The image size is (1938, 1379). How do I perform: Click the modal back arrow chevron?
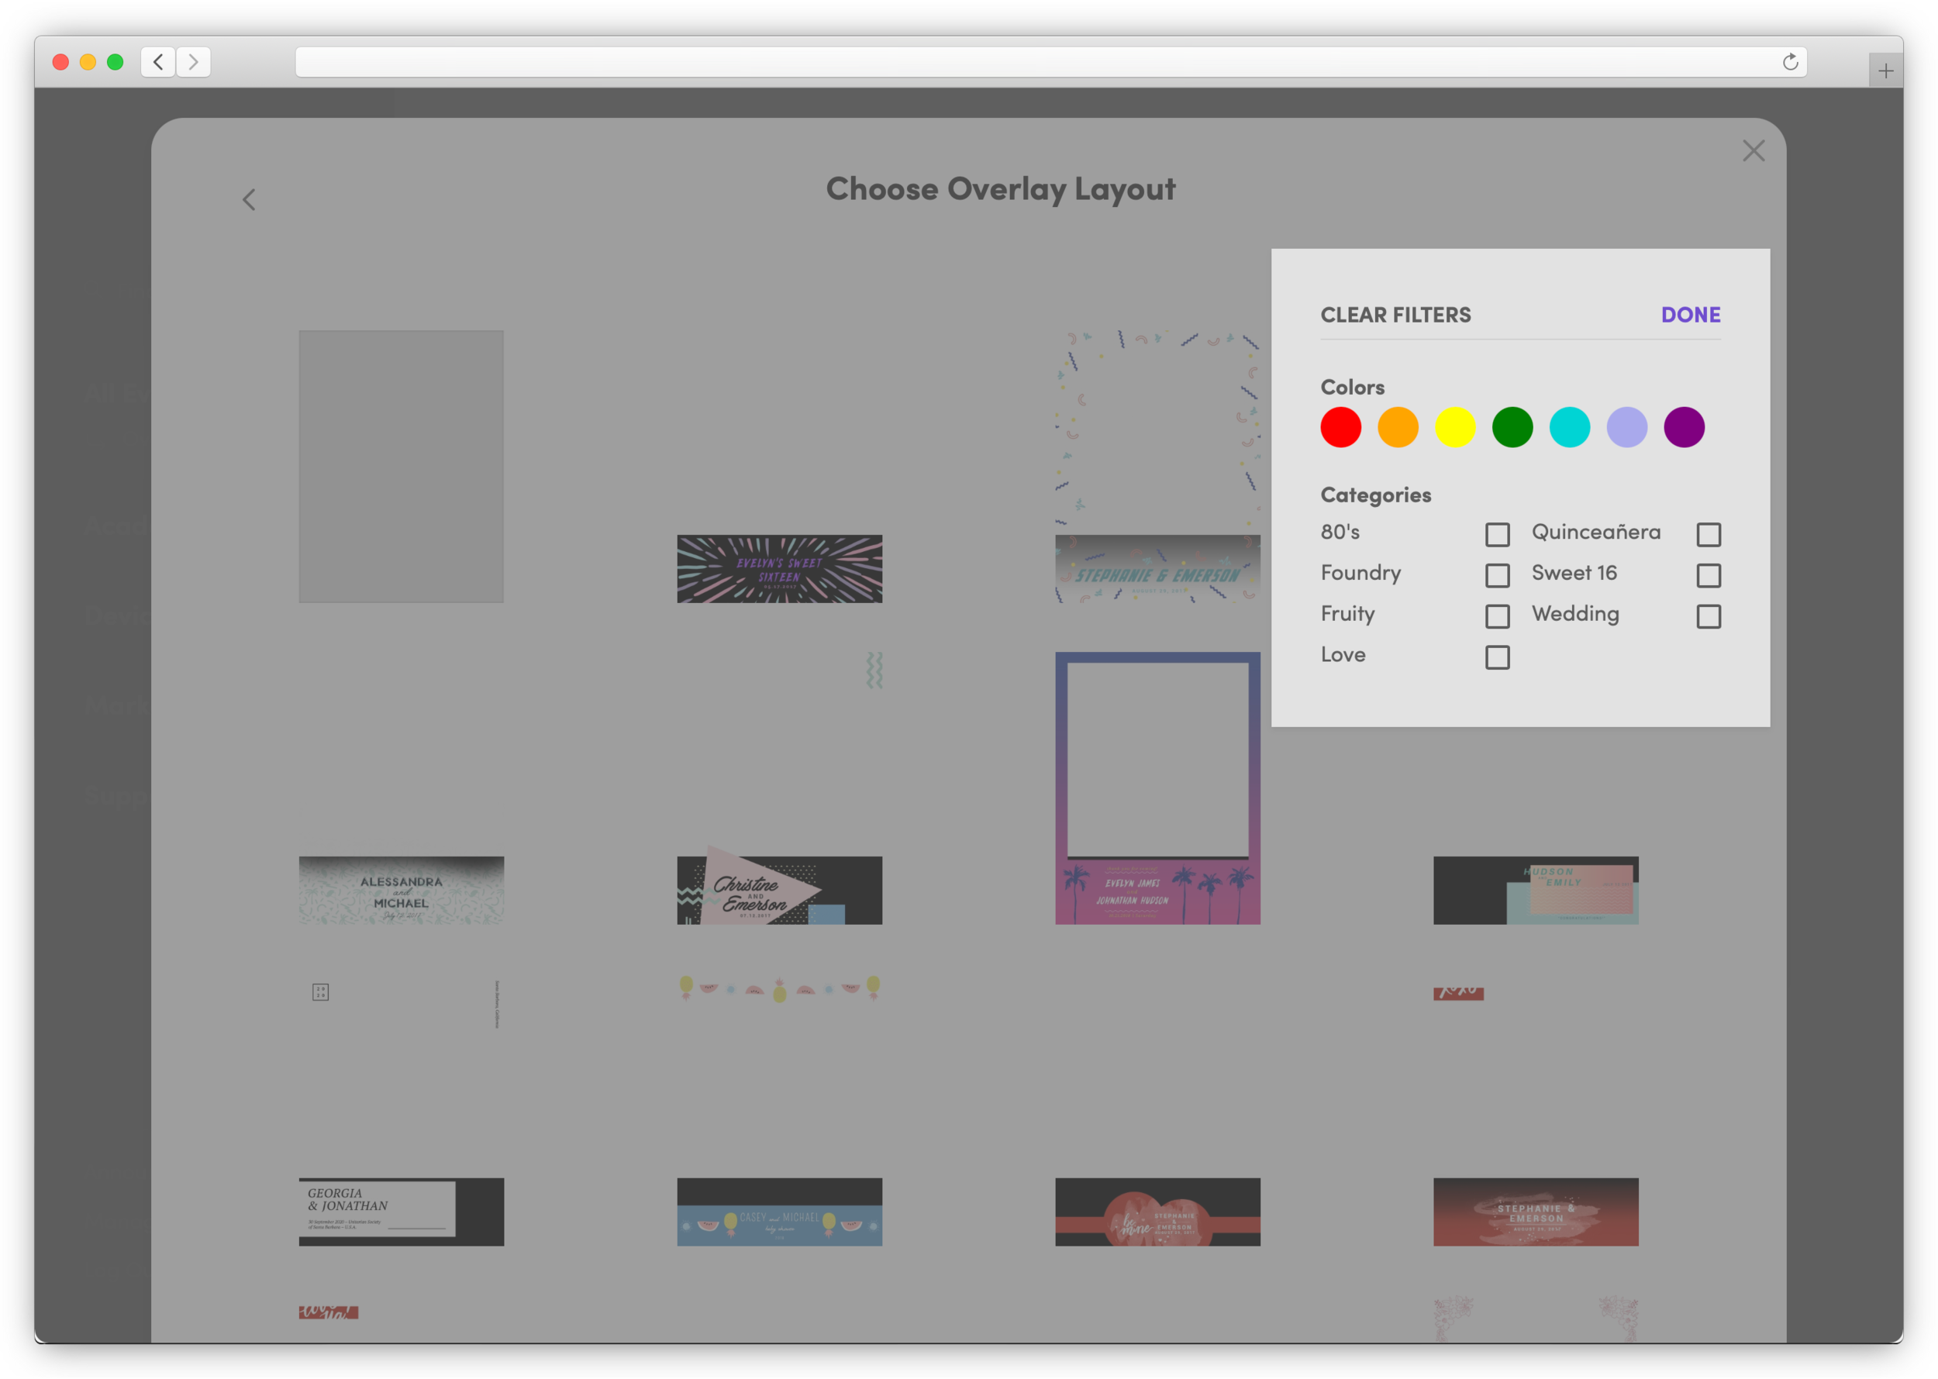(249, 199)
